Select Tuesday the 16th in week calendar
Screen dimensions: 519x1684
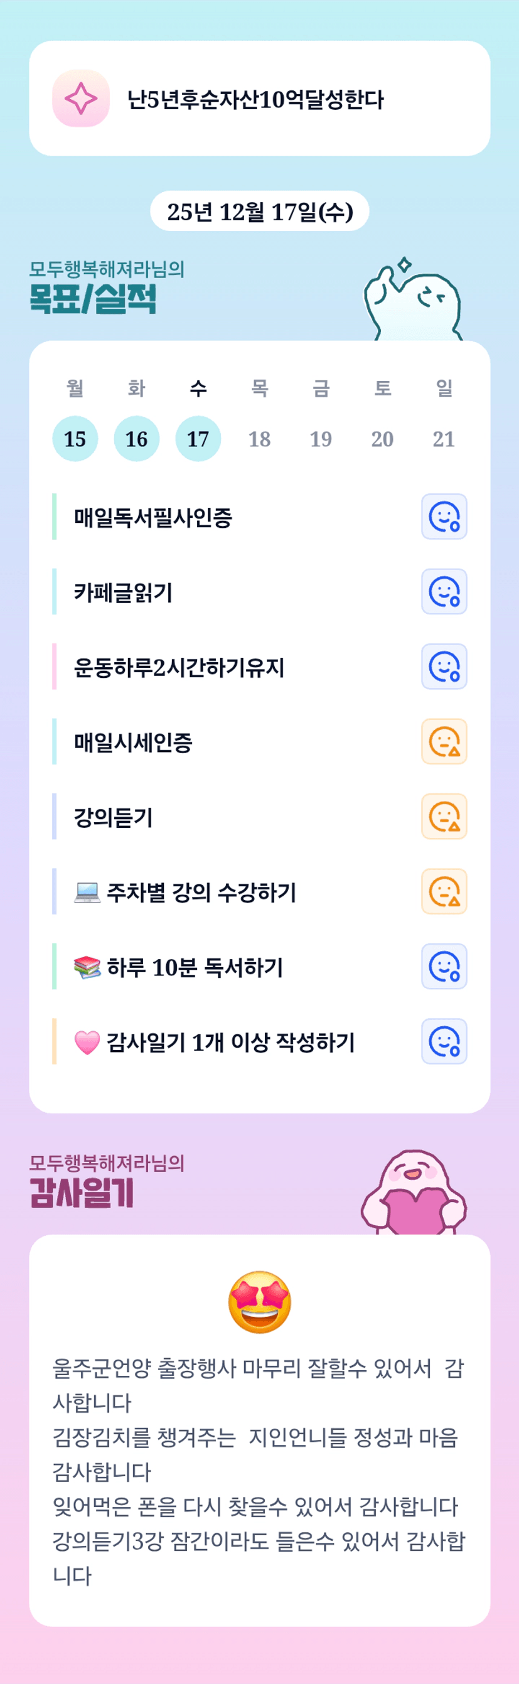pyautogui.click(x=137, y=439)
